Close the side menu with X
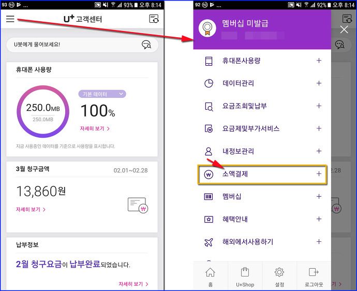 (x=344, y=29)
